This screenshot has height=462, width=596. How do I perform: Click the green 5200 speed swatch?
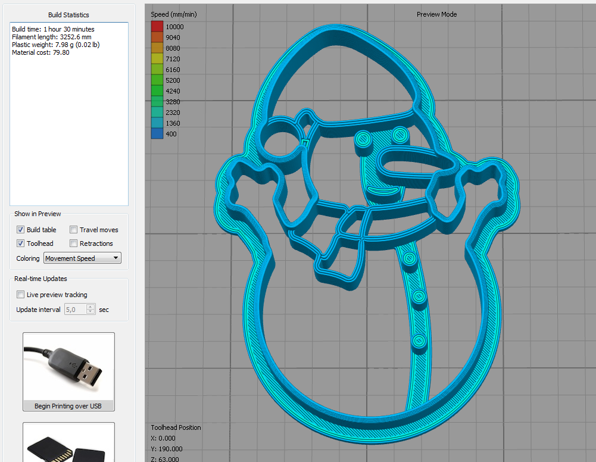click(x=157, y=80)
